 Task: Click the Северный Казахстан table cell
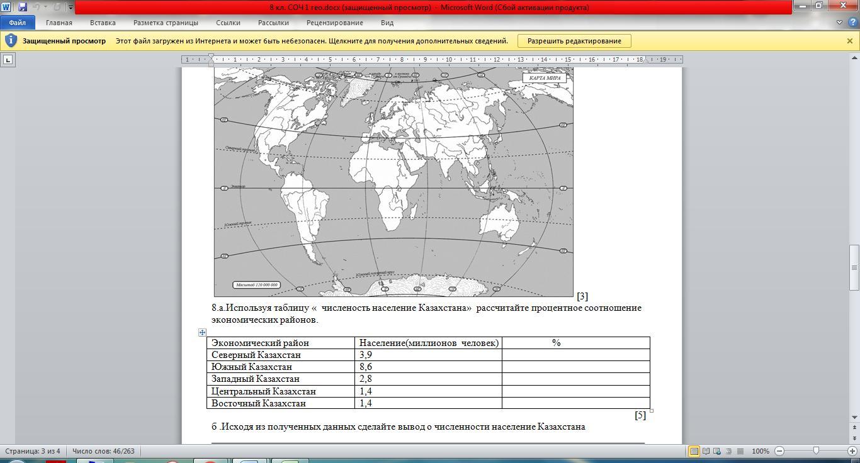(x=281, y=355)
